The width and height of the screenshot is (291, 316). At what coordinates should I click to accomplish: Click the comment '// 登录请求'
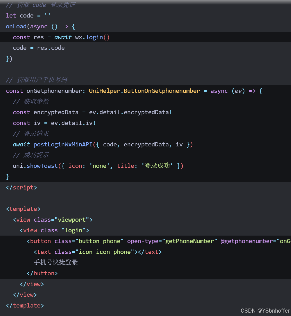[x=31, y=134]
